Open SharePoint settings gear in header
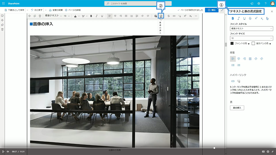This screenshot has width=276, height=155. (259, 3)
